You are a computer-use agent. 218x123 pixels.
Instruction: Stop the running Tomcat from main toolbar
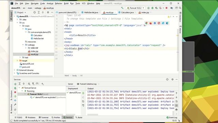[x=167, y=8]
